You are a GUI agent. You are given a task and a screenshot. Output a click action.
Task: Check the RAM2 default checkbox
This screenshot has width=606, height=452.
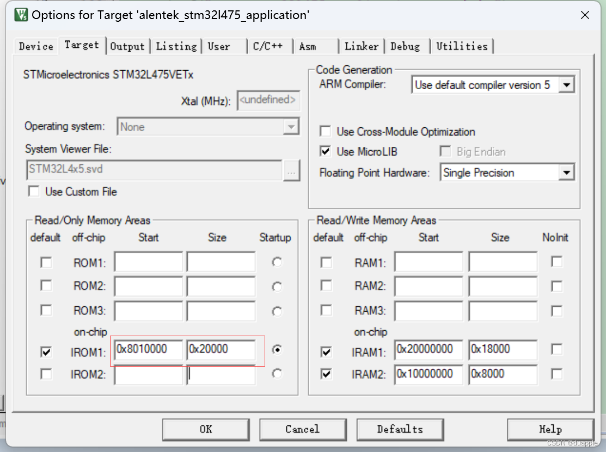(326, 286)
